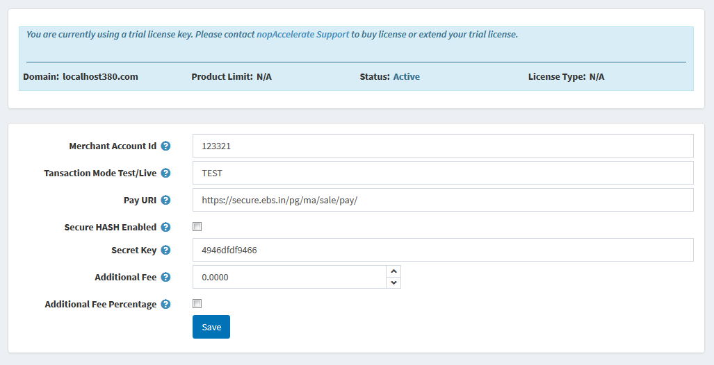Save the payment settings

[x=211, y=327]
